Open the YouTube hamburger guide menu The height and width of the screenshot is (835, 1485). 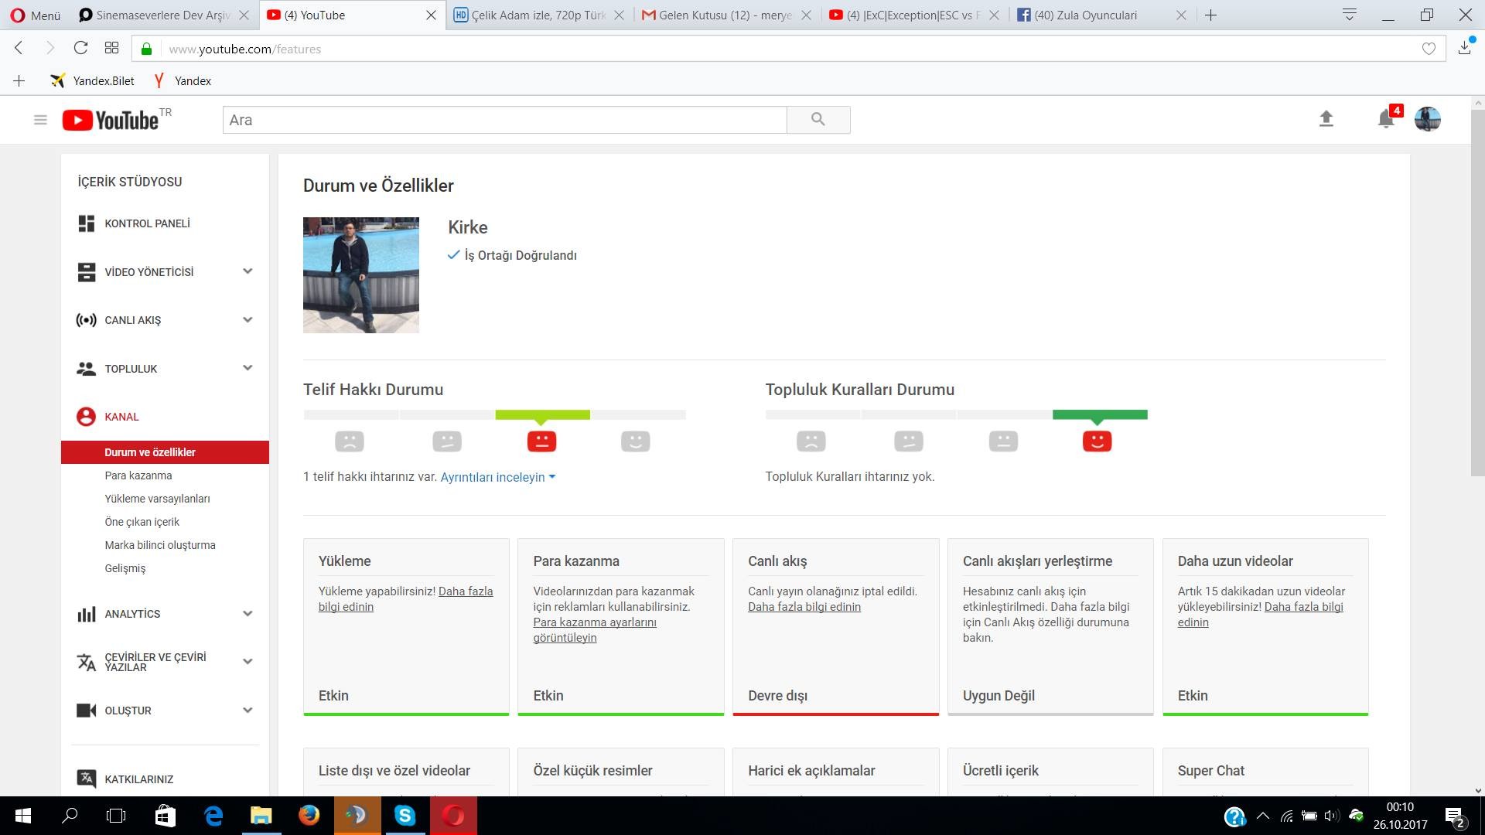pyautogui.click(x=40, y=120)
